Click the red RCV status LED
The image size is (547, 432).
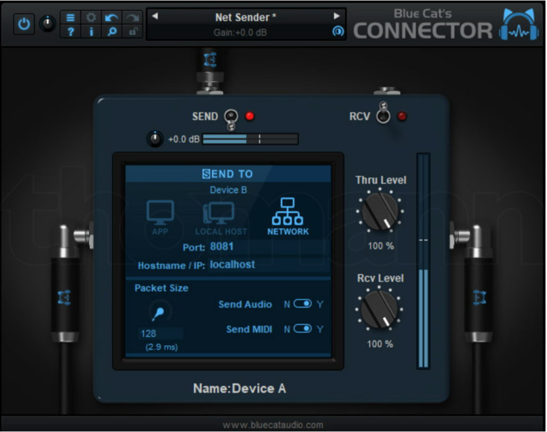point(402,116)
